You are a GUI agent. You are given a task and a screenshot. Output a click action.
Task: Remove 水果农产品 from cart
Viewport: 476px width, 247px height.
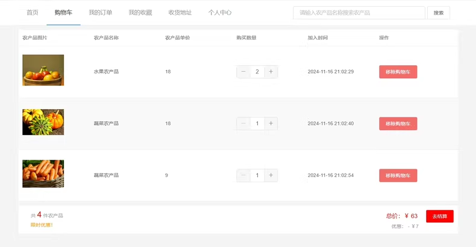pos(398,72)
